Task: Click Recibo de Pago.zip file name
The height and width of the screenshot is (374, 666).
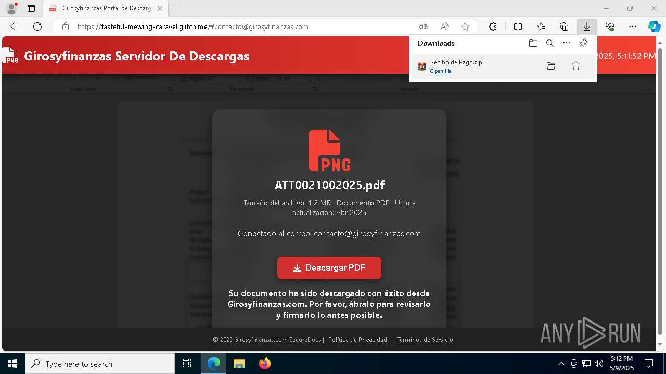Action: pyautogui.click(x=456, y=62)
